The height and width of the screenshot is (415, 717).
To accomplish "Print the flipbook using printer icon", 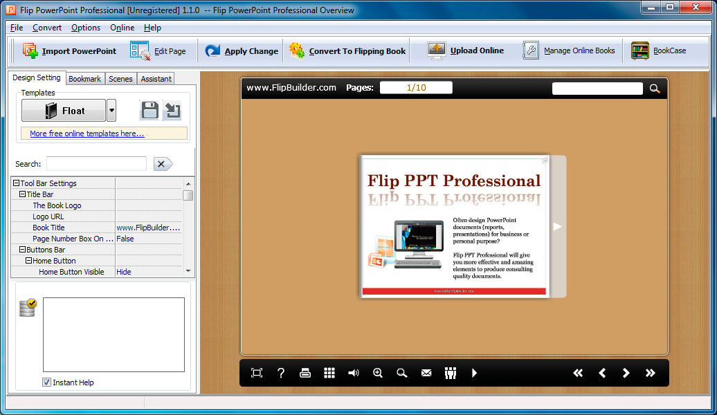I will [x=305, y=373].
